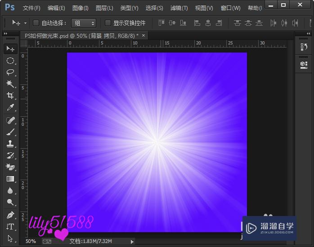Close the PS如何做光束.psd document tab

pos(144,35)
